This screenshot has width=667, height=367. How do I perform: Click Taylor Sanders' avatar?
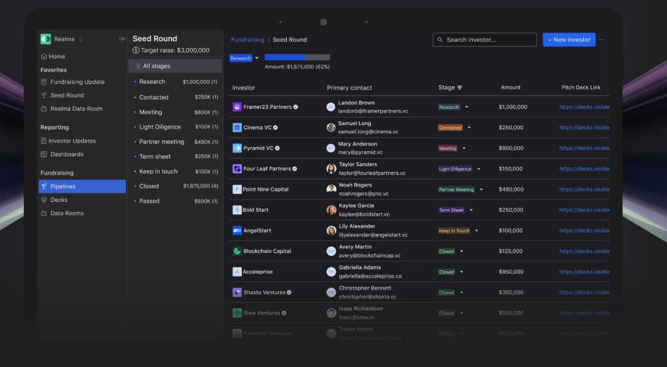coord(331,169)
